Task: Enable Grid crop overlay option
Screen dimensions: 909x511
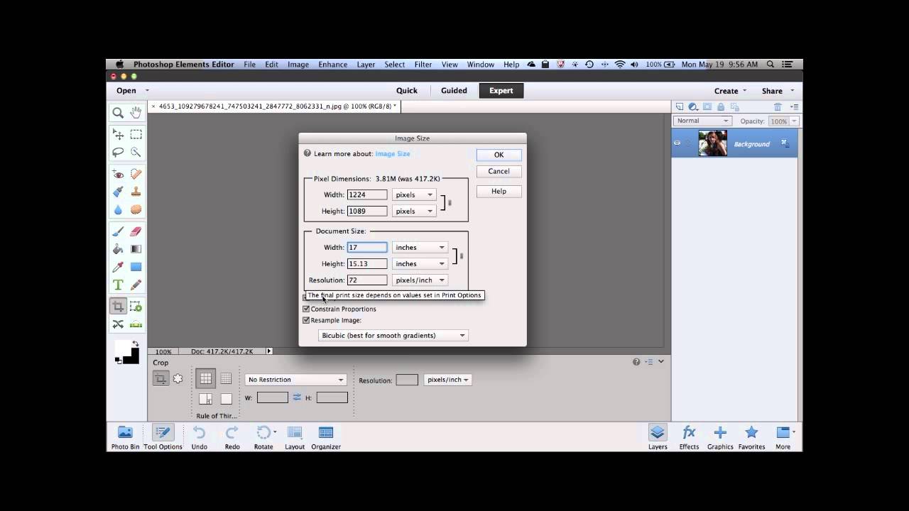Action: (x=226, y=379)
